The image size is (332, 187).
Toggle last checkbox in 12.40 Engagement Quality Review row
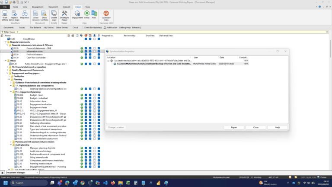click(x=99, y=167)
